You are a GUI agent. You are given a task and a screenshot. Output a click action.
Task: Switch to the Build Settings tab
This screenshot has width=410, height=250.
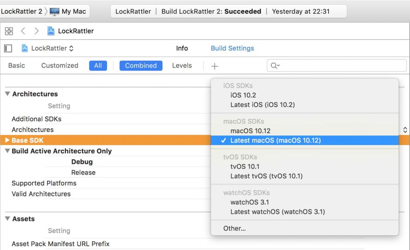click(232, 48)
